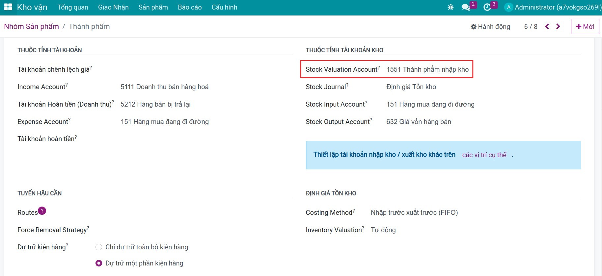Viewport: 602px width, 276px height.
Task: Click Stock Input Account value 151 Hàng mua đang đi đường
Action: pos(430,104)
